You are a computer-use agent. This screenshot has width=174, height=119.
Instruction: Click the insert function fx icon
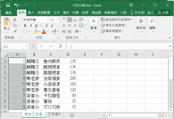pyautogui.click(x=60, y=46)
